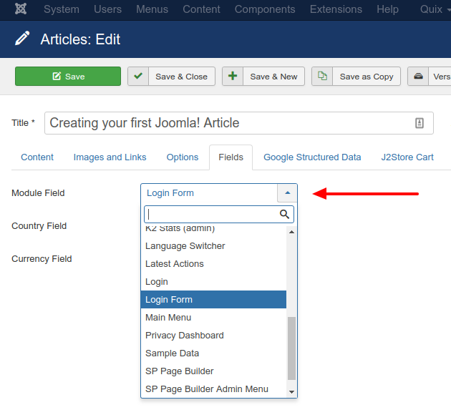Click the 'Title *' label
The image size is (451, 415).
(23, 123)
